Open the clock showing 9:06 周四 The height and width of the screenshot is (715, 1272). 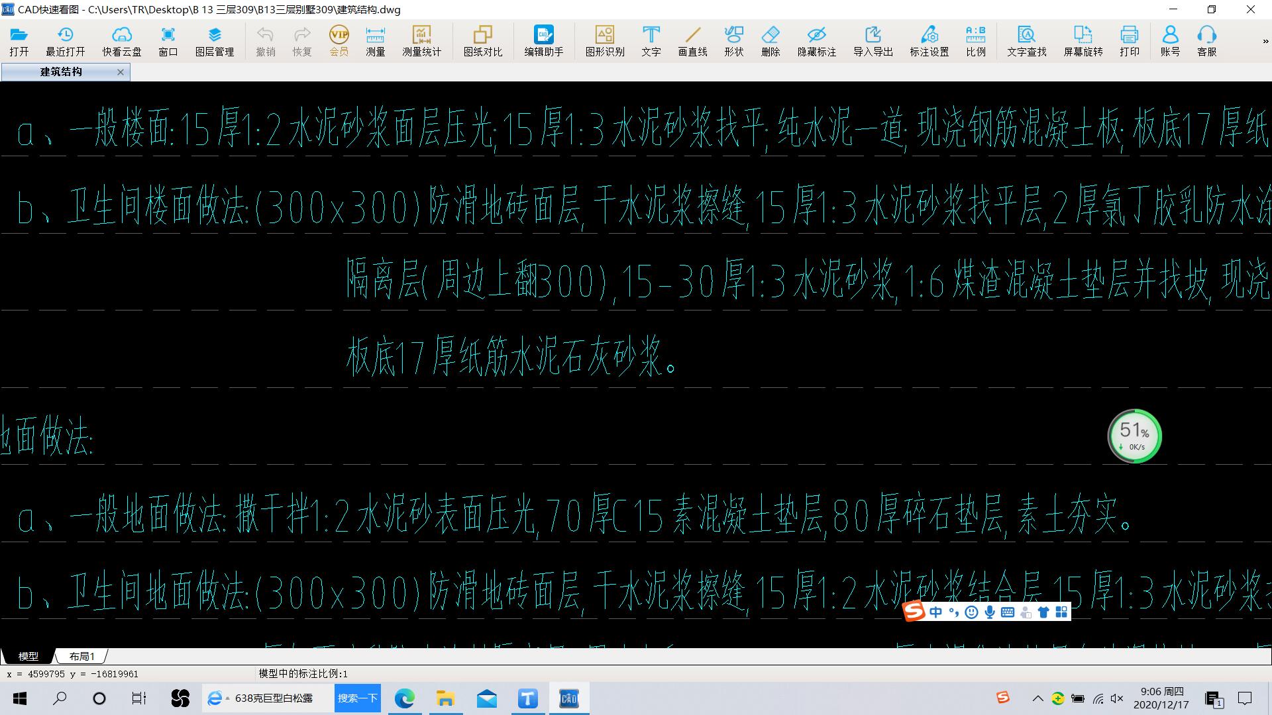tap(1161, 698)
